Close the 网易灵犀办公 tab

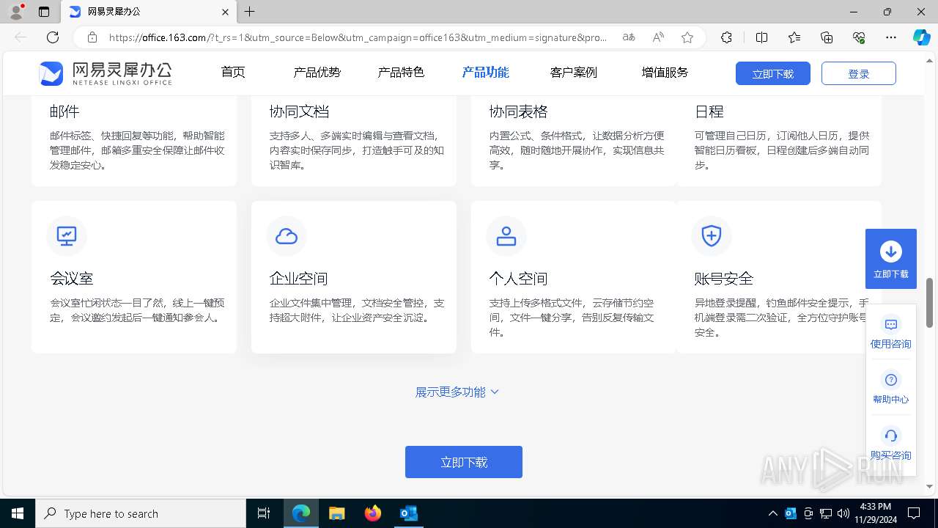click(226, 12)
